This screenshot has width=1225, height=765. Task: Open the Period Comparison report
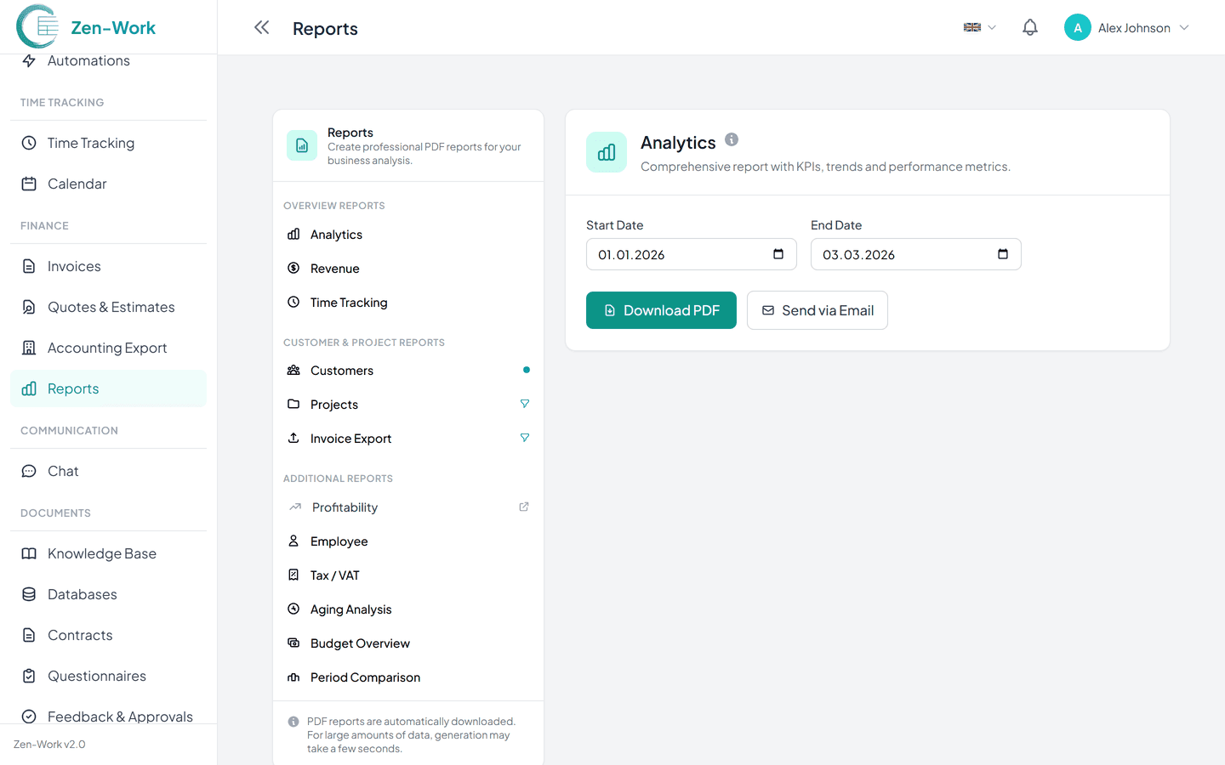pyautogui.click(x=365, y=677)
